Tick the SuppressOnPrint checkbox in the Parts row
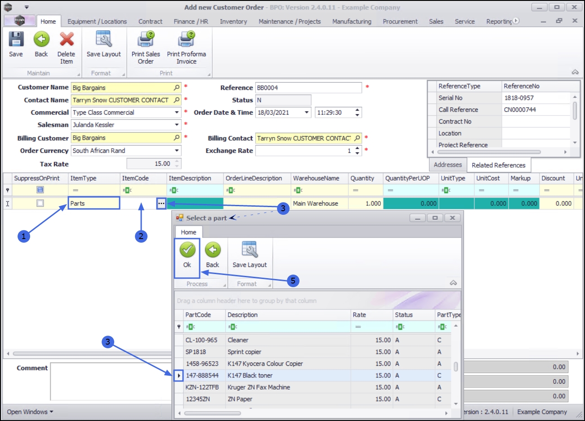This screenshot has height=421, width=585. click(x=40, y=203)
